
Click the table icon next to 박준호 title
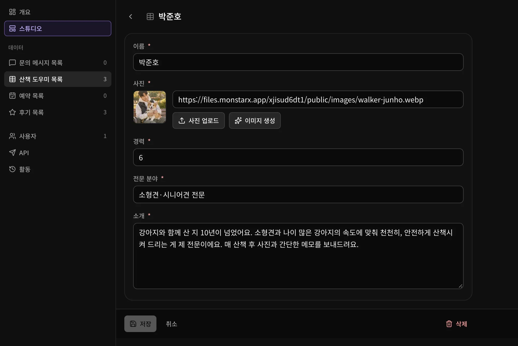(150, 17)
